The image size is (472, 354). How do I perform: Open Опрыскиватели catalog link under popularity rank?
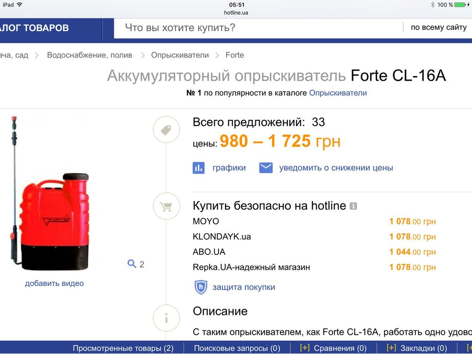click(x=338, y=93)
